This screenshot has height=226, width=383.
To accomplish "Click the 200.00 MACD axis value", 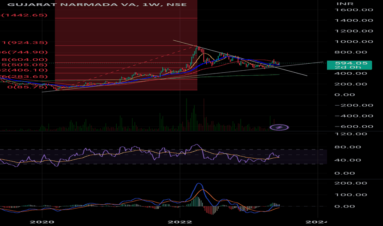I will coord(351,183).
